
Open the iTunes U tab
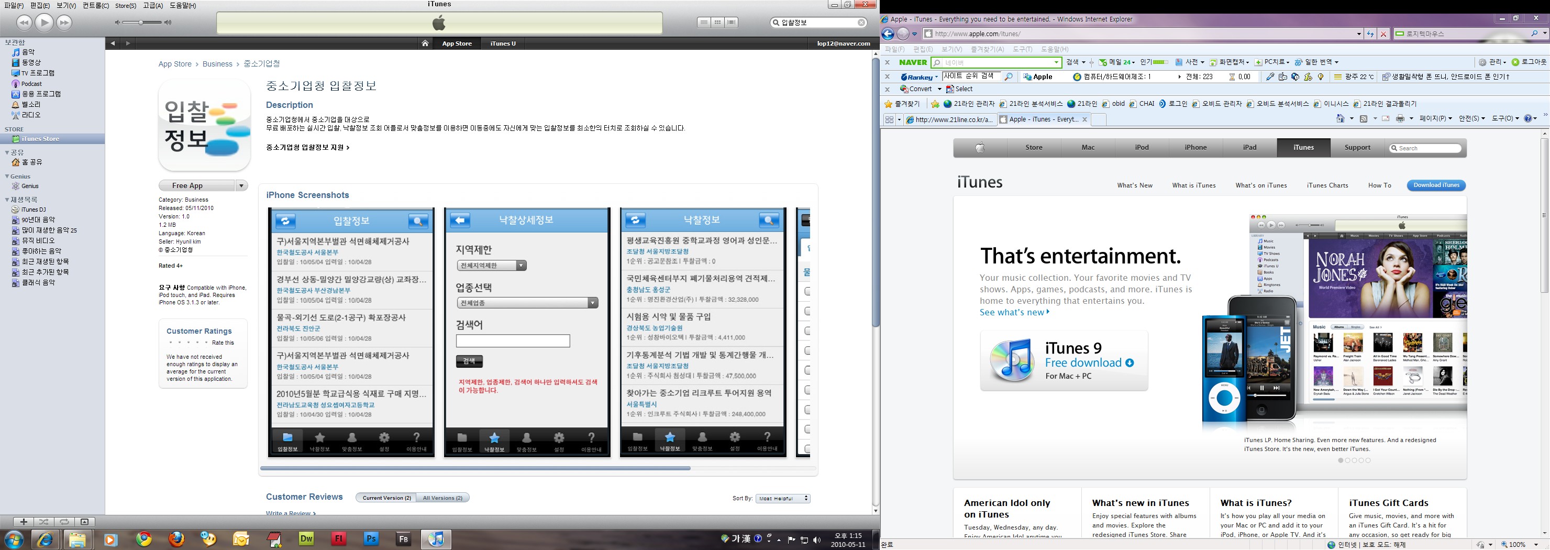(x=503, y=43)
